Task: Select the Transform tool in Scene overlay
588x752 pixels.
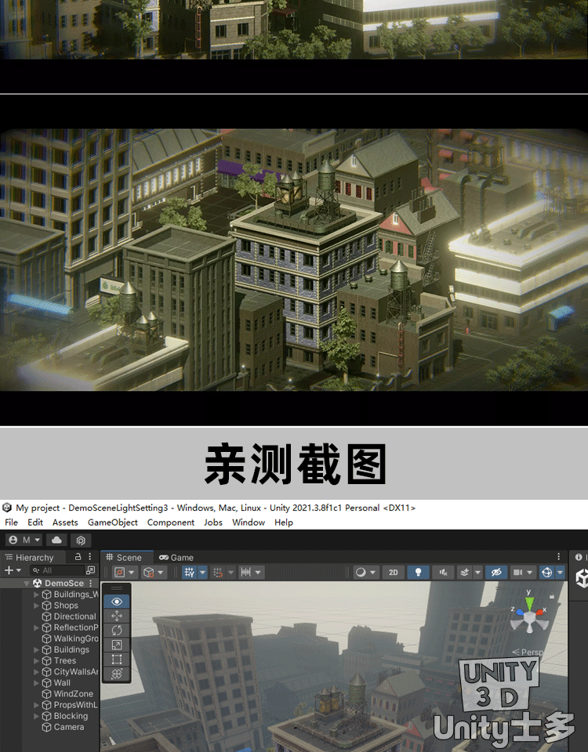Action: [117, 674]
